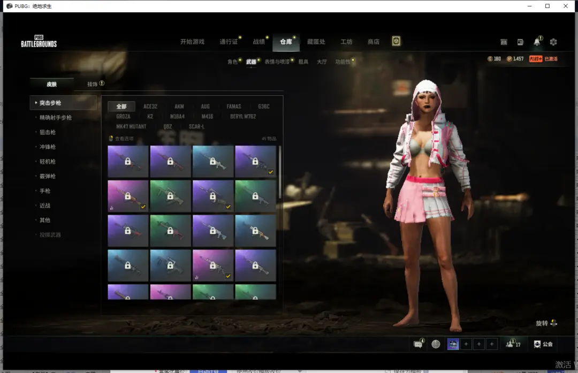Viewport: 578px width, 373px height.
Task: Select the 精确射手步枪 category
Action: coord(56,118)
